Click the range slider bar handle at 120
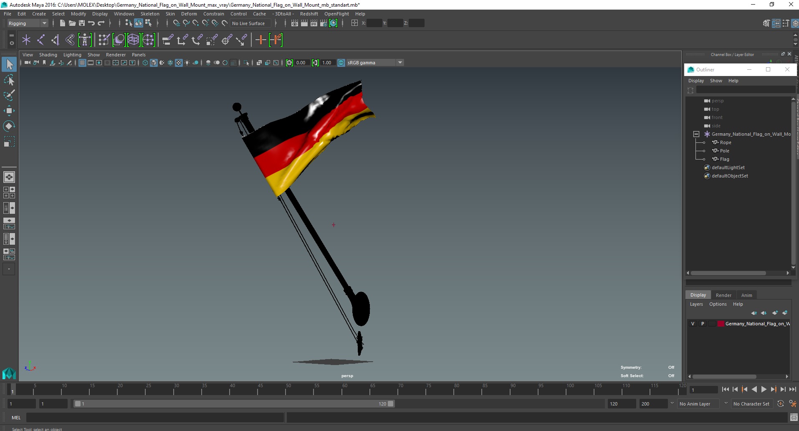The height and width of the screenshot is (431, 799). tap(390, 404)
